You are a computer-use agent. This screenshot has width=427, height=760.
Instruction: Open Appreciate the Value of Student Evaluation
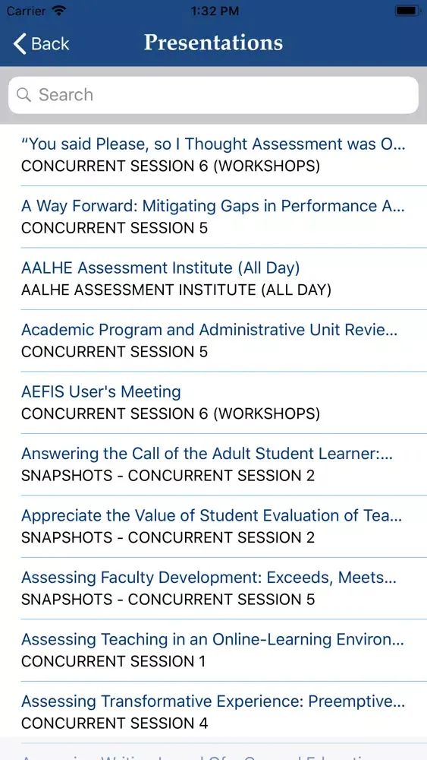click(x=213, y=527)
